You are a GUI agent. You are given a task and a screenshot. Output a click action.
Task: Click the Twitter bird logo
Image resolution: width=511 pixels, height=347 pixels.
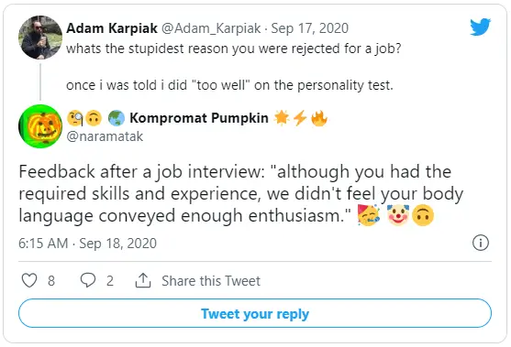tap(480, 27)
